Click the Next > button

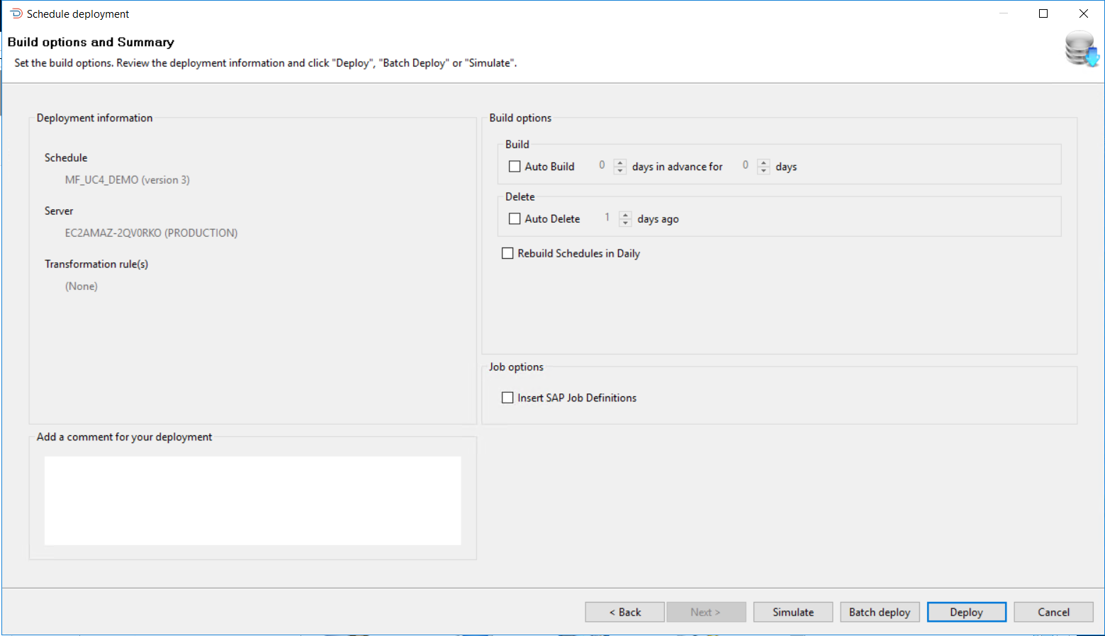pyautogui.click(x=706, y=612)
